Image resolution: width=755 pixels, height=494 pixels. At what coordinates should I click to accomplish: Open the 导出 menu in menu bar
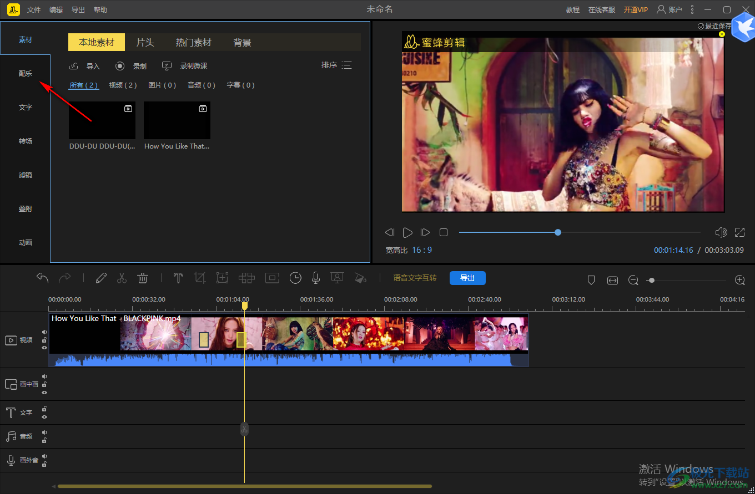(78, 10)
